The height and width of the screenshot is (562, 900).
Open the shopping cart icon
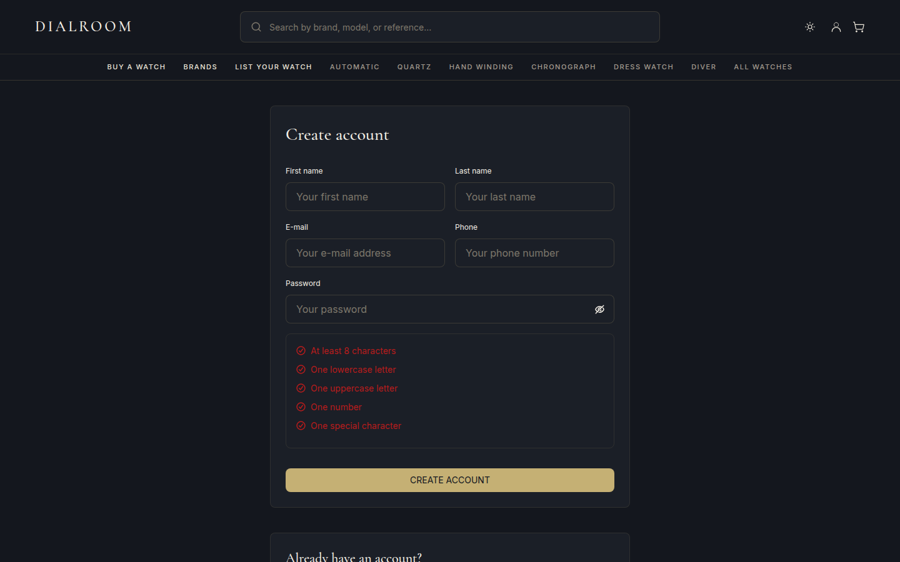(x=859, y=27)
